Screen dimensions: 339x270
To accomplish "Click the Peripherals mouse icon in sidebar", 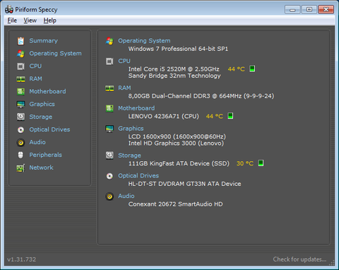I will tap(20, 155).
